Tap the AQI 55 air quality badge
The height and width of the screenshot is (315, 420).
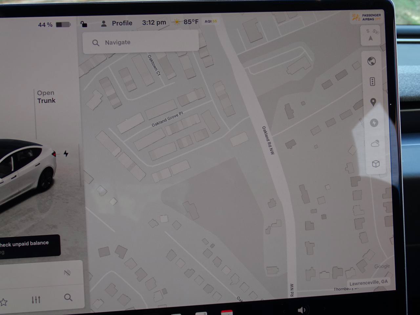211,21
